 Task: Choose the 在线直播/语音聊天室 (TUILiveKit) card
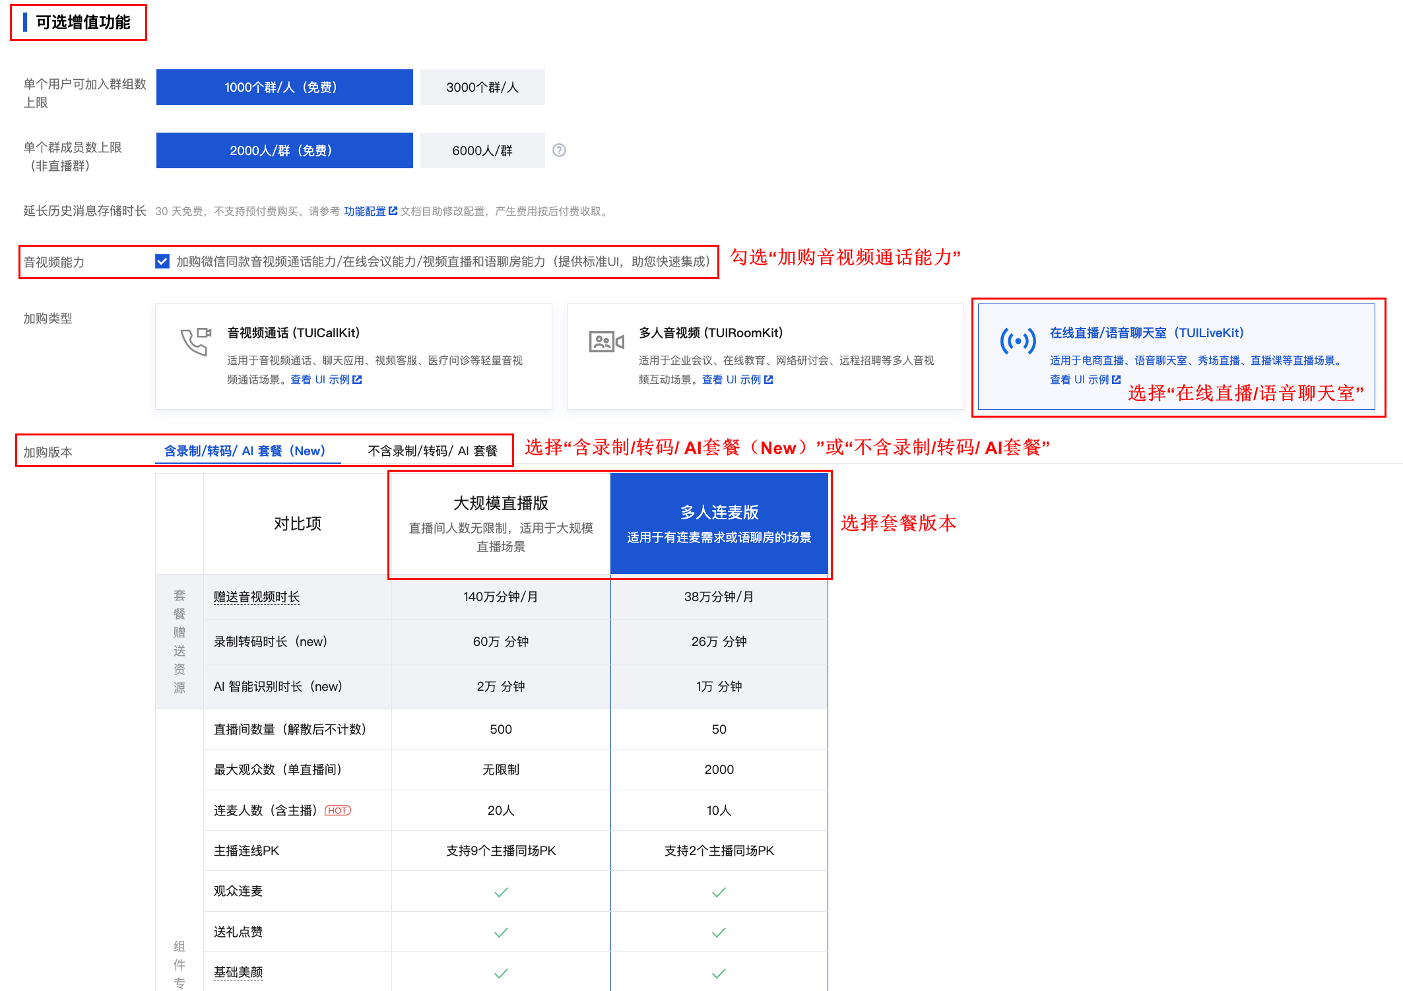click(x=1177, y=356)
